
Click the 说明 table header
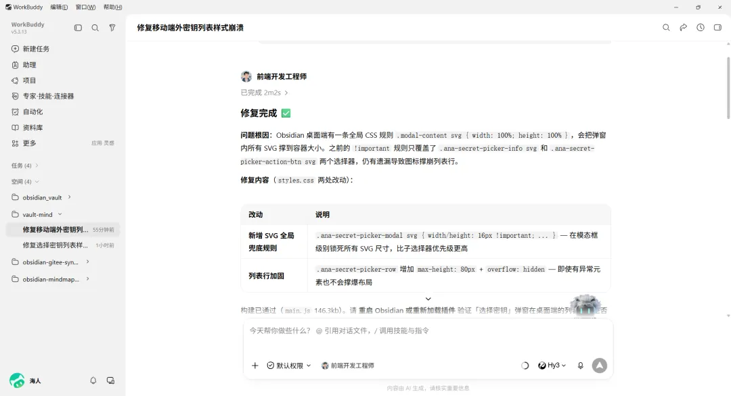323,214
